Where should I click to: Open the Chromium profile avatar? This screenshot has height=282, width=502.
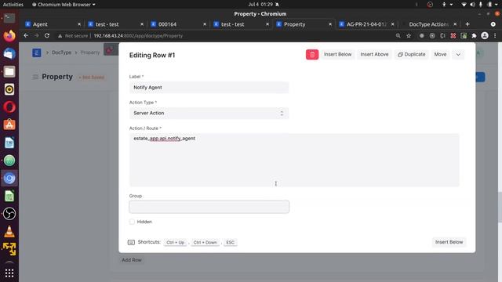(485, 36)
